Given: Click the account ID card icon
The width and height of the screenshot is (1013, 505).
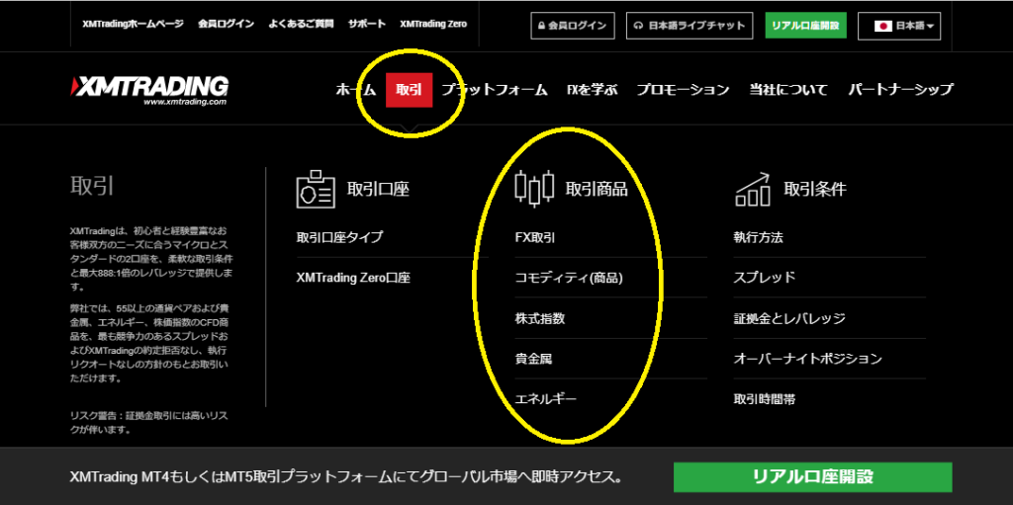Looking at the screenshot, I should coord(316,188).
